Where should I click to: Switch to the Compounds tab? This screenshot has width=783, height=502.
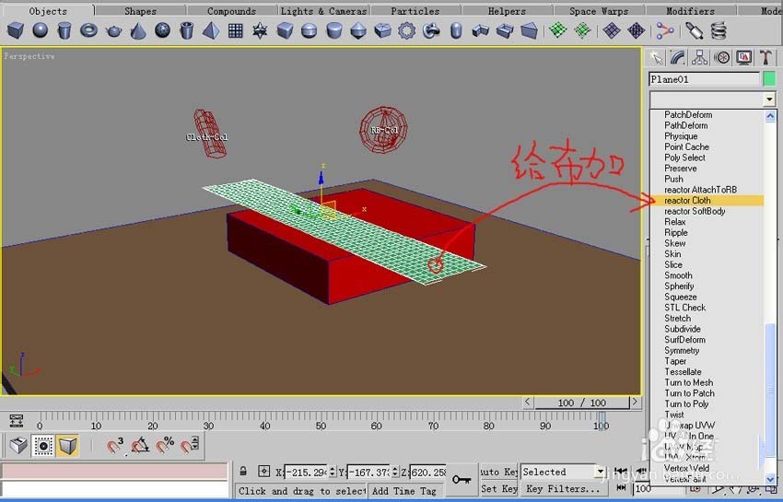231,10
